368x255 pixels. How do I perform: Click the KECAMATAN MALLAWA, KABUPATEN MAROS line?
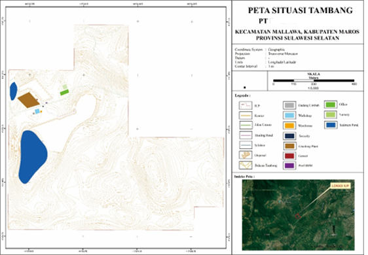pyautogui.click(x=297, y=31)
